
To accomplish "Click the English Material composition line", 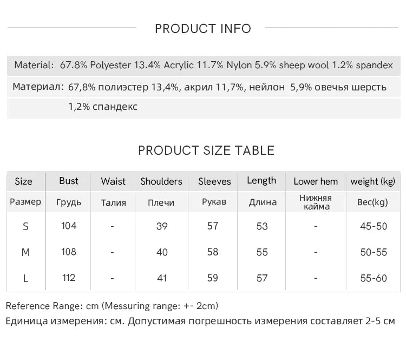I will 204,65.
